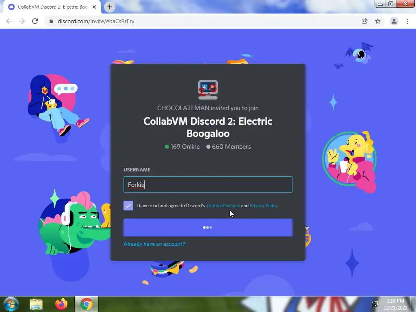Click the padlock site info icon
The width and height of the screenshot is (416, 312).
(x=51, y=21)
